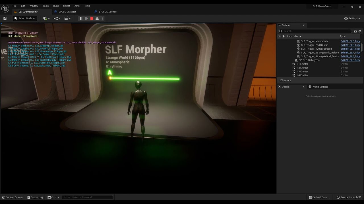Toggle the visibility eye column header
This screenshot has width=364, height=204.
point(279,36)
